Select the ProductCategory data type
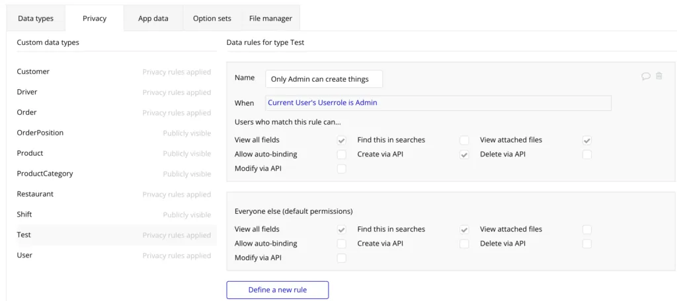The height and width of the screenshot is (301, 677). (116, 174)
